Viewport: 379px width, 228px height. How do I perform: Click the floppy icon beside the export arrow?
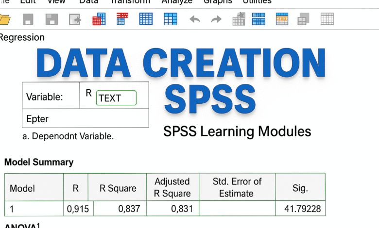pos(52,19)
